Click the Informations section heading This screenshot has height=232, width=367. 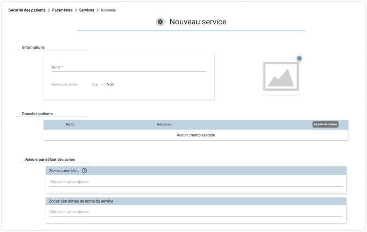point(33,47)
